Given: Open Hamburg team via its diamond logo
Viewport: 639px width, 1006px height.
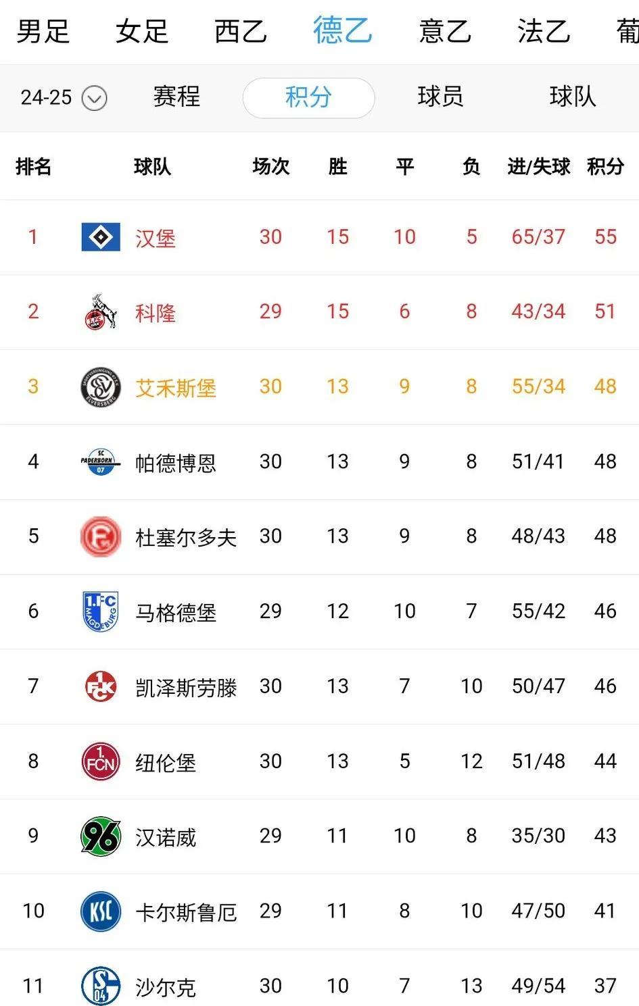Looking at the screenshot, I should (101, 237).
